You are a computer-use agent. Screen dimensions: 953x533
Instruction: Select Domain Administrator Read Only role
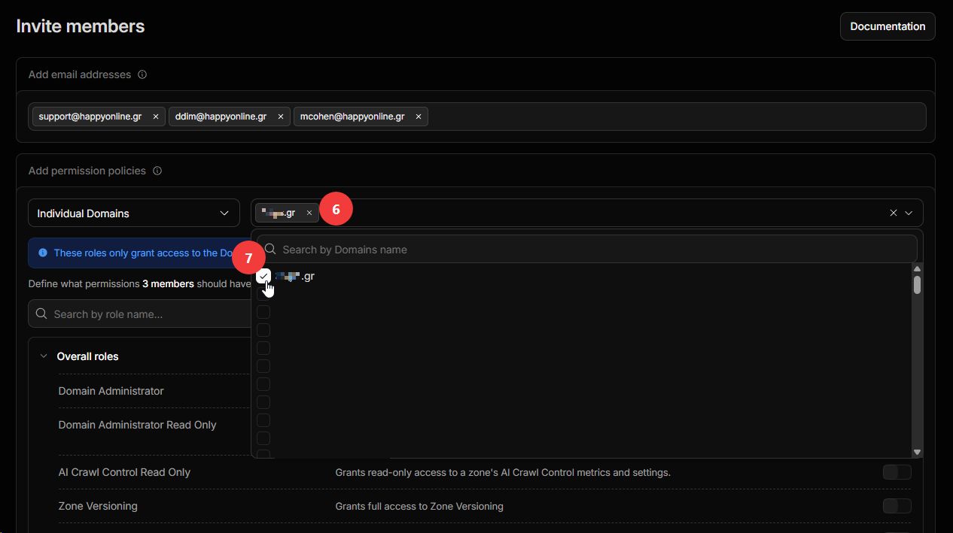[138, 425]
